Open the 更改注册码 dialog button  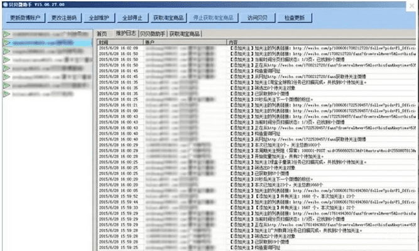(x=64, y=18)
